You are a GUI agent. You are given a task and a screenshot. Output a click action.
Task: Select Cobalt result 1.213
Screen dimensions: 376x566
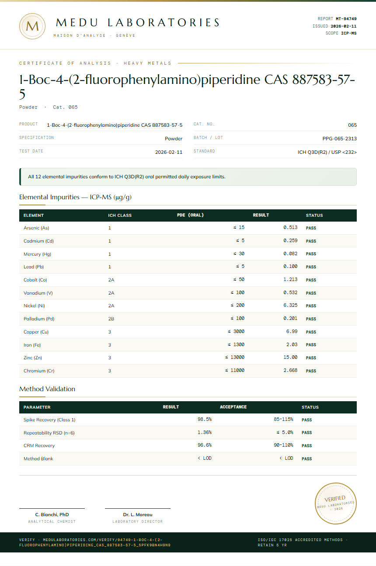coord(290,280)
